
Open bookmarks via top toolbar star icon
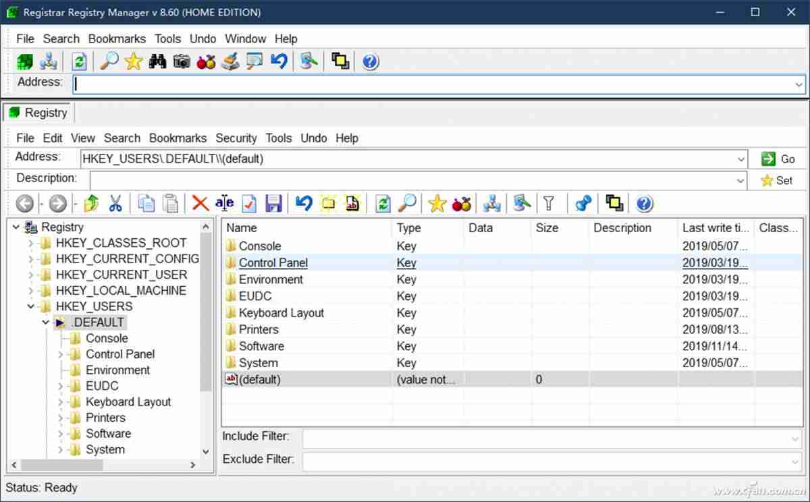point(134,62)
